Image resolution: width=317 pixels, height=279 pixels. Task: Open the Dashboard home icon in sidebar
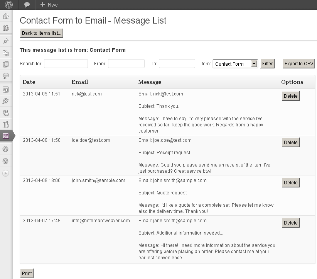coord(6,16)
